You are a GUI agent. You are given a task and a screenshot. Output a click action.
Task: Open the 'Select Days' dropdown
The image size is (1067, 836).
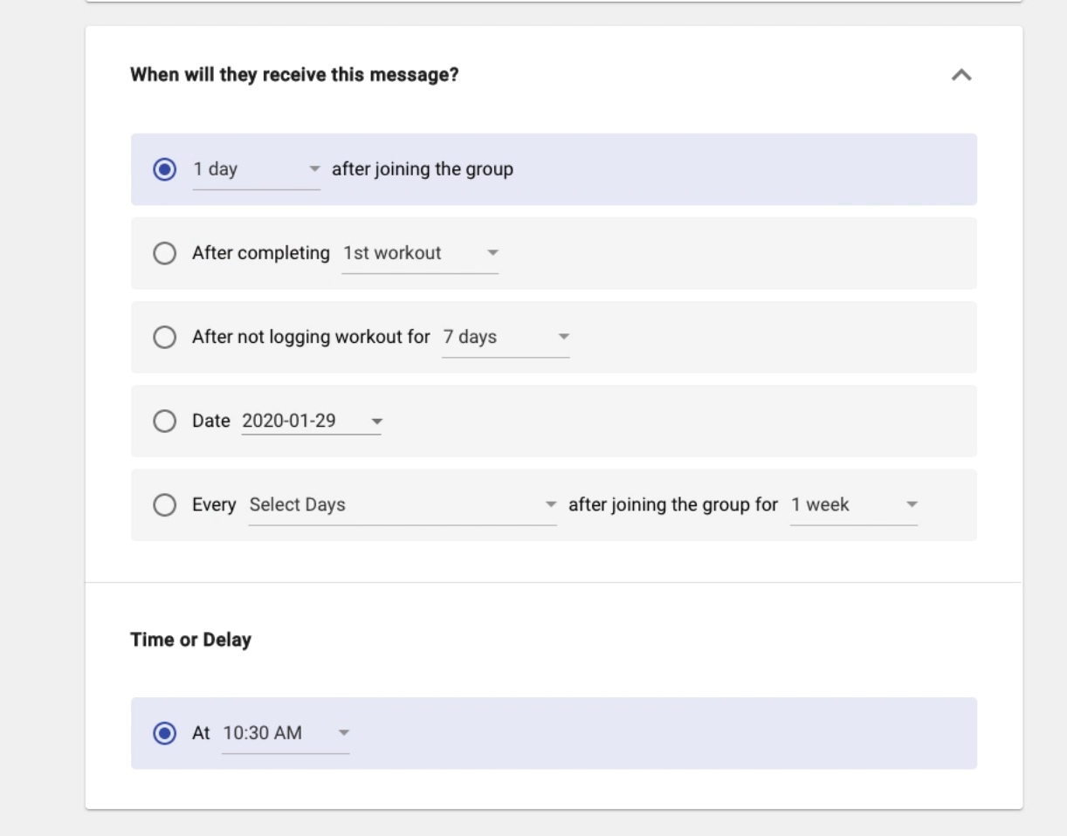pyautogui.click(x=402, y=505)
